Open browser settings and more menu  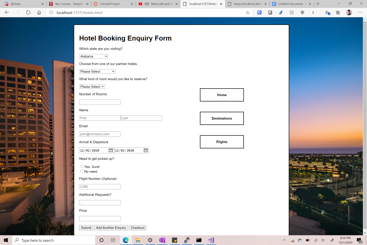[x=360, y=12]
